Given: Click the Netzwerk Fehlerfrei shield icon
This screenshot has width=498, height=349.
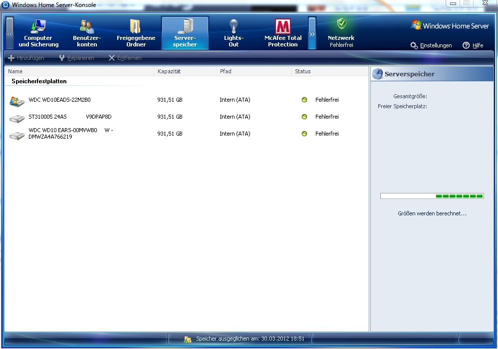Looking at the screenshot, I should (342, 23).
